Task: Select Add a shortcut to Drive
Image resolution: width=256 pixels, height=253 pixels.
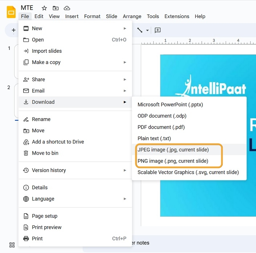Action: 75,142
